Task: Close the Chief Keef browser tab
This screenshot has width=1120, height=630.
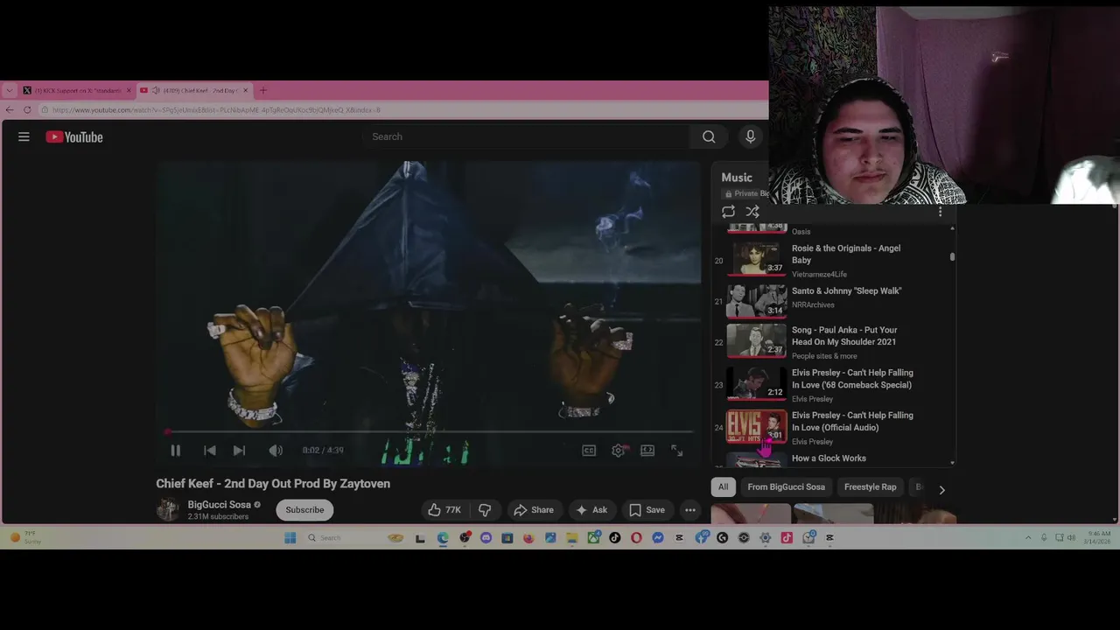Action: coord(245,90)
